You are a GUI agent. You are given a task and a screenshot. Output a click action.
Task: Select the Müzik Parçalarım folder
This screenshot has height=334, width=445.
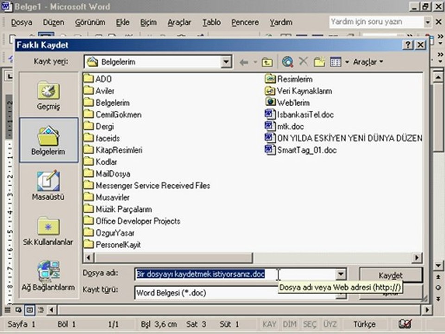pyautogui.click(x=118, y=209)
